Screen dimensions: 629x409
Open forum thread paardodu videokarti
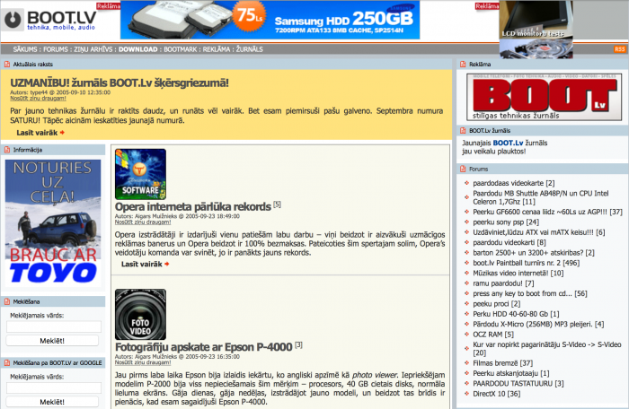[x=509, y=242]
